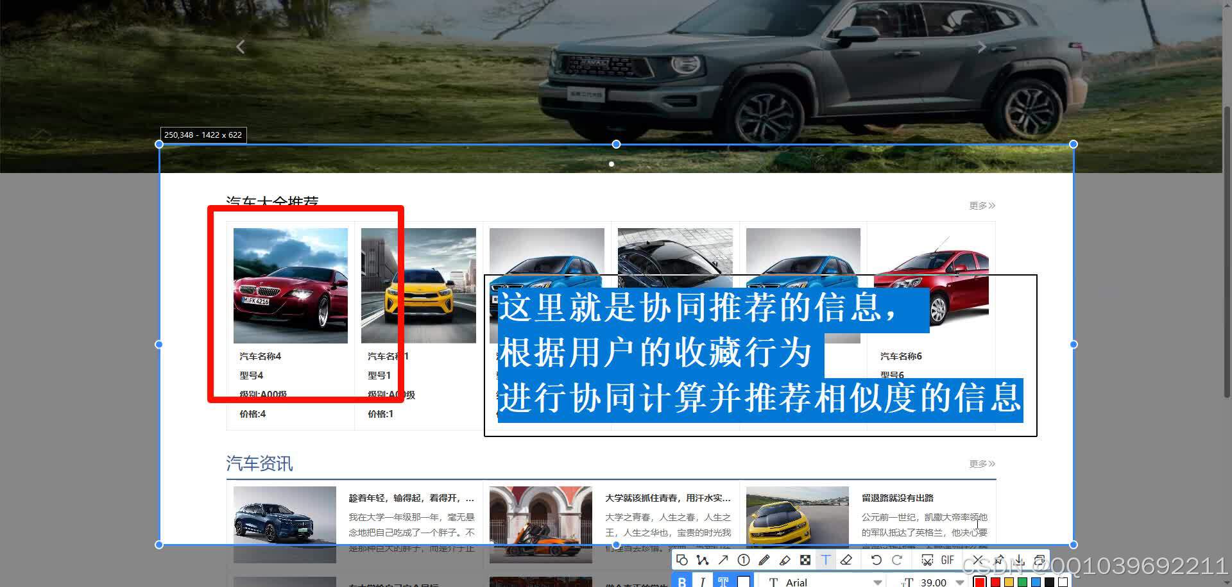
Task: Redo the annotation
Action: 897,560
